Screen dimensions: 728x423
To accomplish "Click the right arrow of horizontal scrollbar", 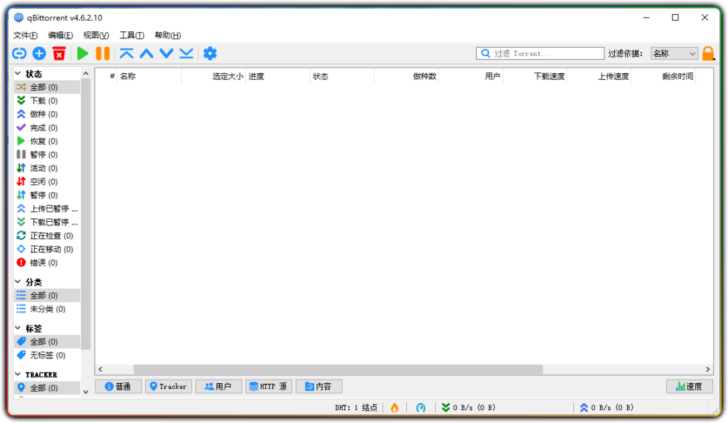I will point(707,369).
